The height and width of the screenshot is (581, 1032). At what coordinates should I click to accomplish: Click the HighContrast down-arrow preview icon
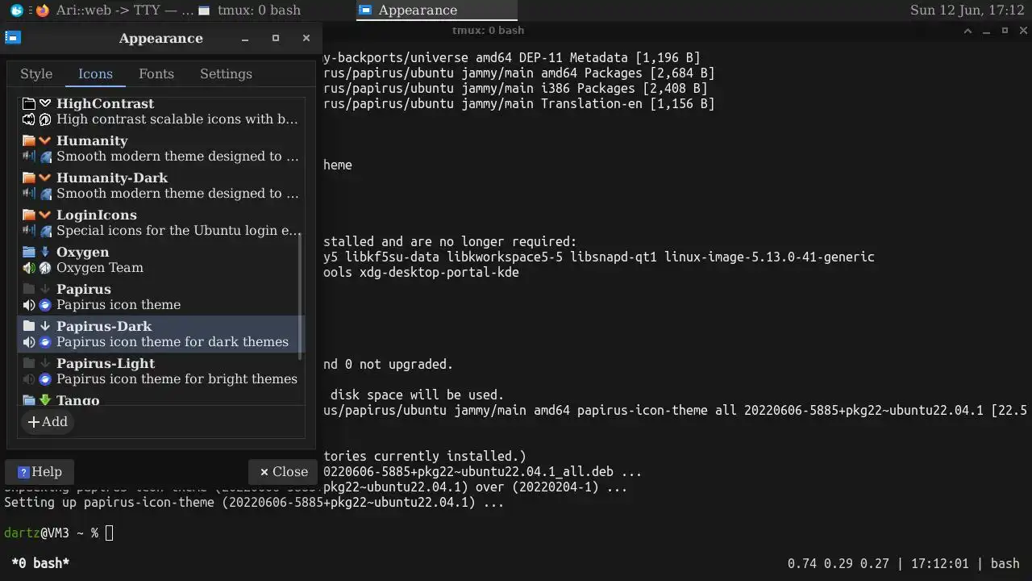(x=45, y=103)
